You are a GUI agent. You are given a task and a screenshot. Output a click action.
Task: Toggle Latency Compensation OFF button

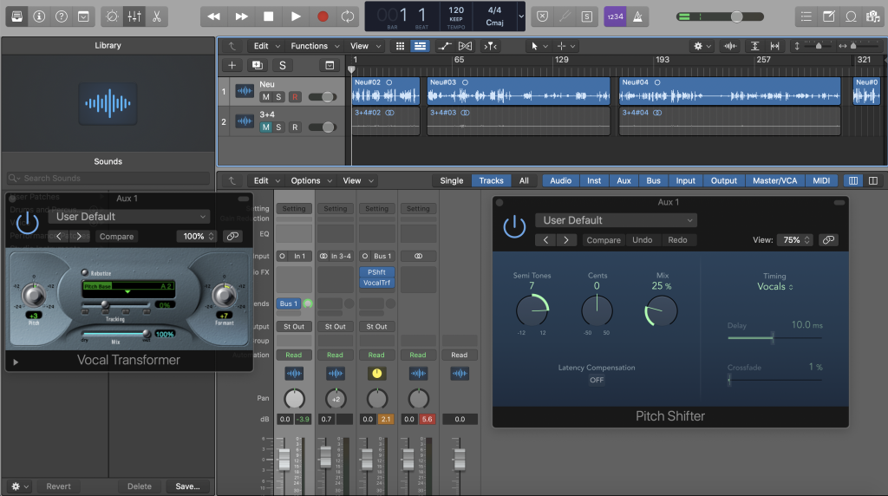click(x=597, y=380)
